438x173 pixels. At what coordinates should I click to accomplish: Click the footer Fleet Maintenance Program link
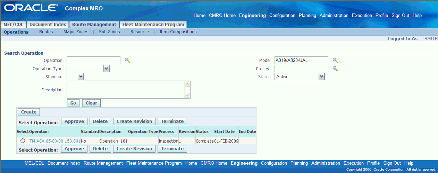click(154, 163)
